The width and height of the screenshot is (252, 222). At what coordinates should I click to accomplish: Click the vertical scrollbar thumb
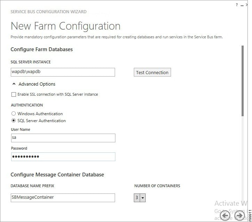click(x=243, y=81)
